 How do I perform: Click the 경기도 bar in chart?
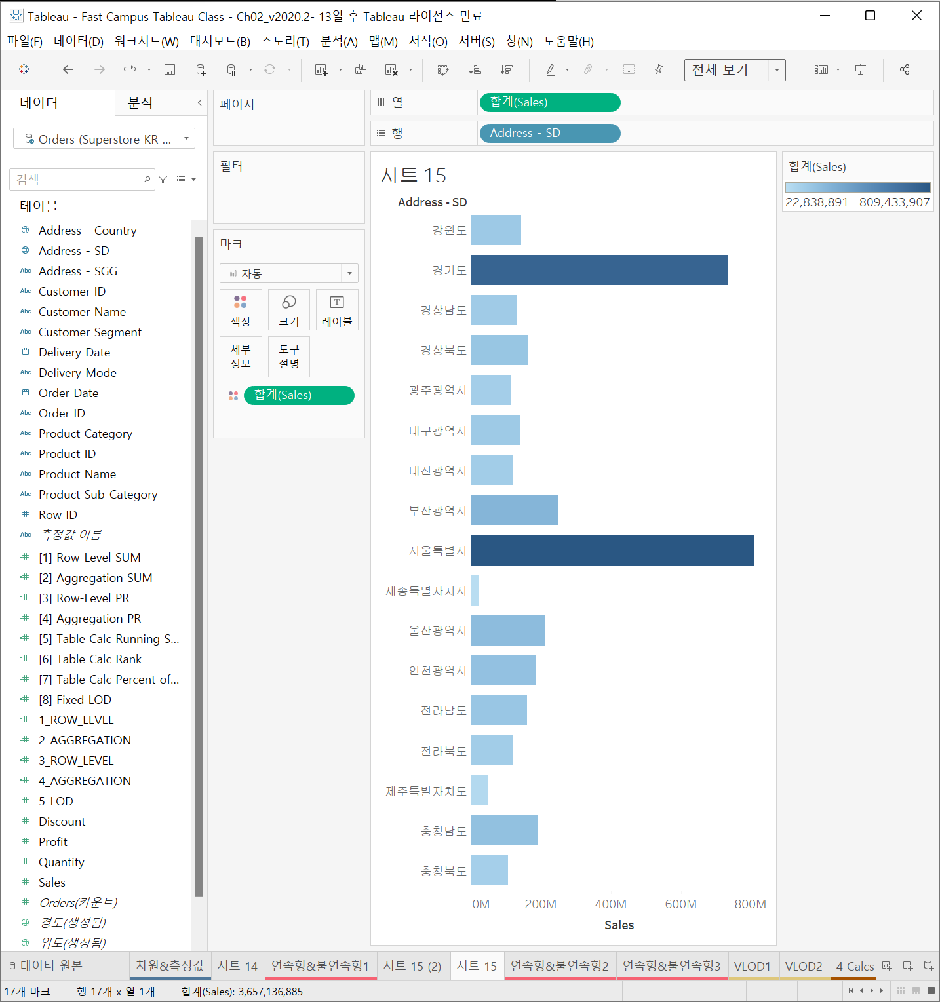pyautogui.click(x=599, y=270)
